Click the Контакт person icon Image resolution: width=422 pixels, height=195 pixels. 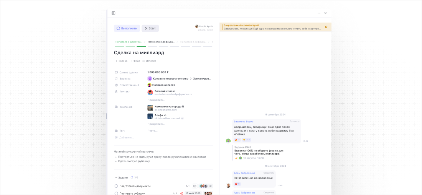(x=116, y=91)
